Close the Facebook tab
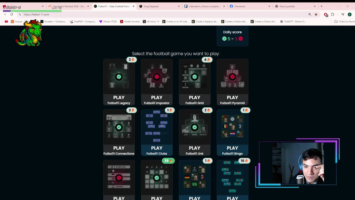 pyautogui.click(x=269, y=6)
